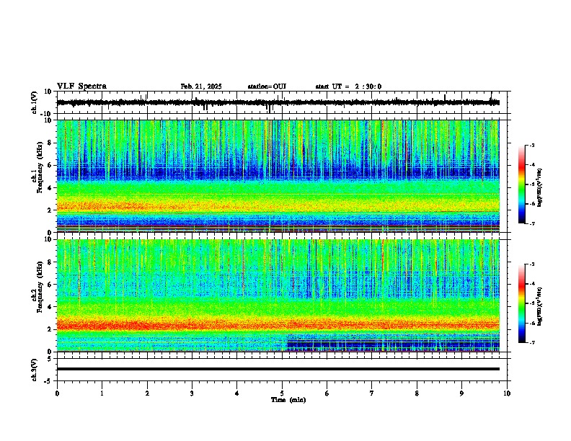Click time axis tick label "2"
This screenshot has height=441, width=571.
[x=147, y=393]
